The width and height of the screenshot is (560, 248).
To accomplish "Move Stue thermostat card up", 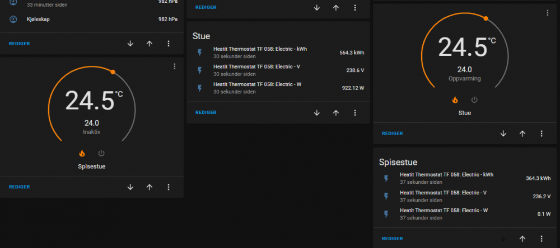I will click(x=522, y=133).
